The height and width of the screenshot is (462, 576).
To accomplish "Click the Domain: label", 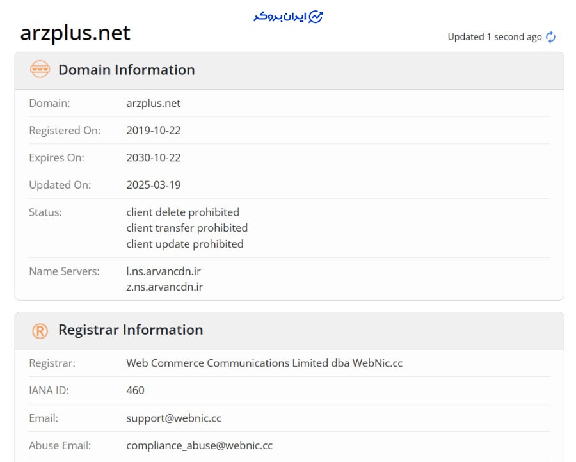I will pyautogui.click(x=49, y=103).
